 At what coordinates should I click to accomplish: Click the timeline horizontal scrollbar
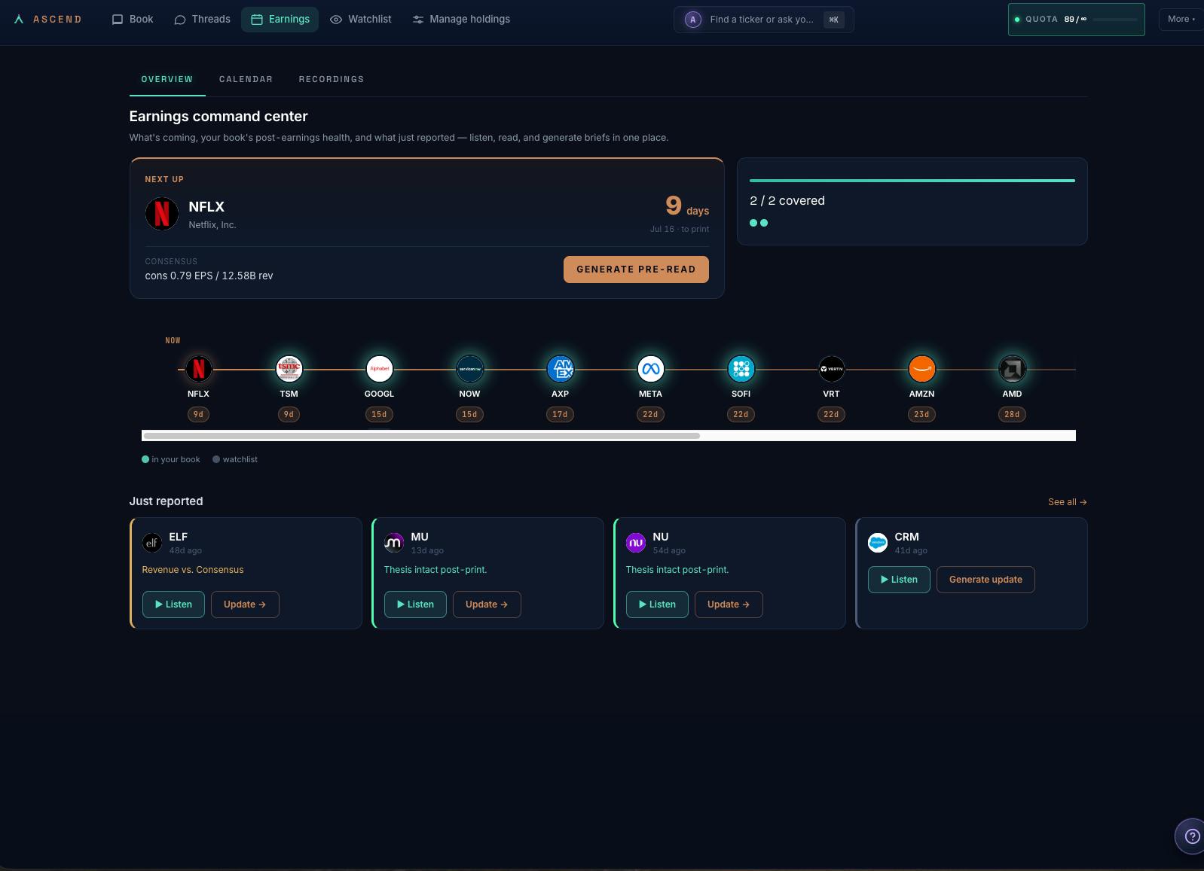pyautogui.click(x=421, y=436)
